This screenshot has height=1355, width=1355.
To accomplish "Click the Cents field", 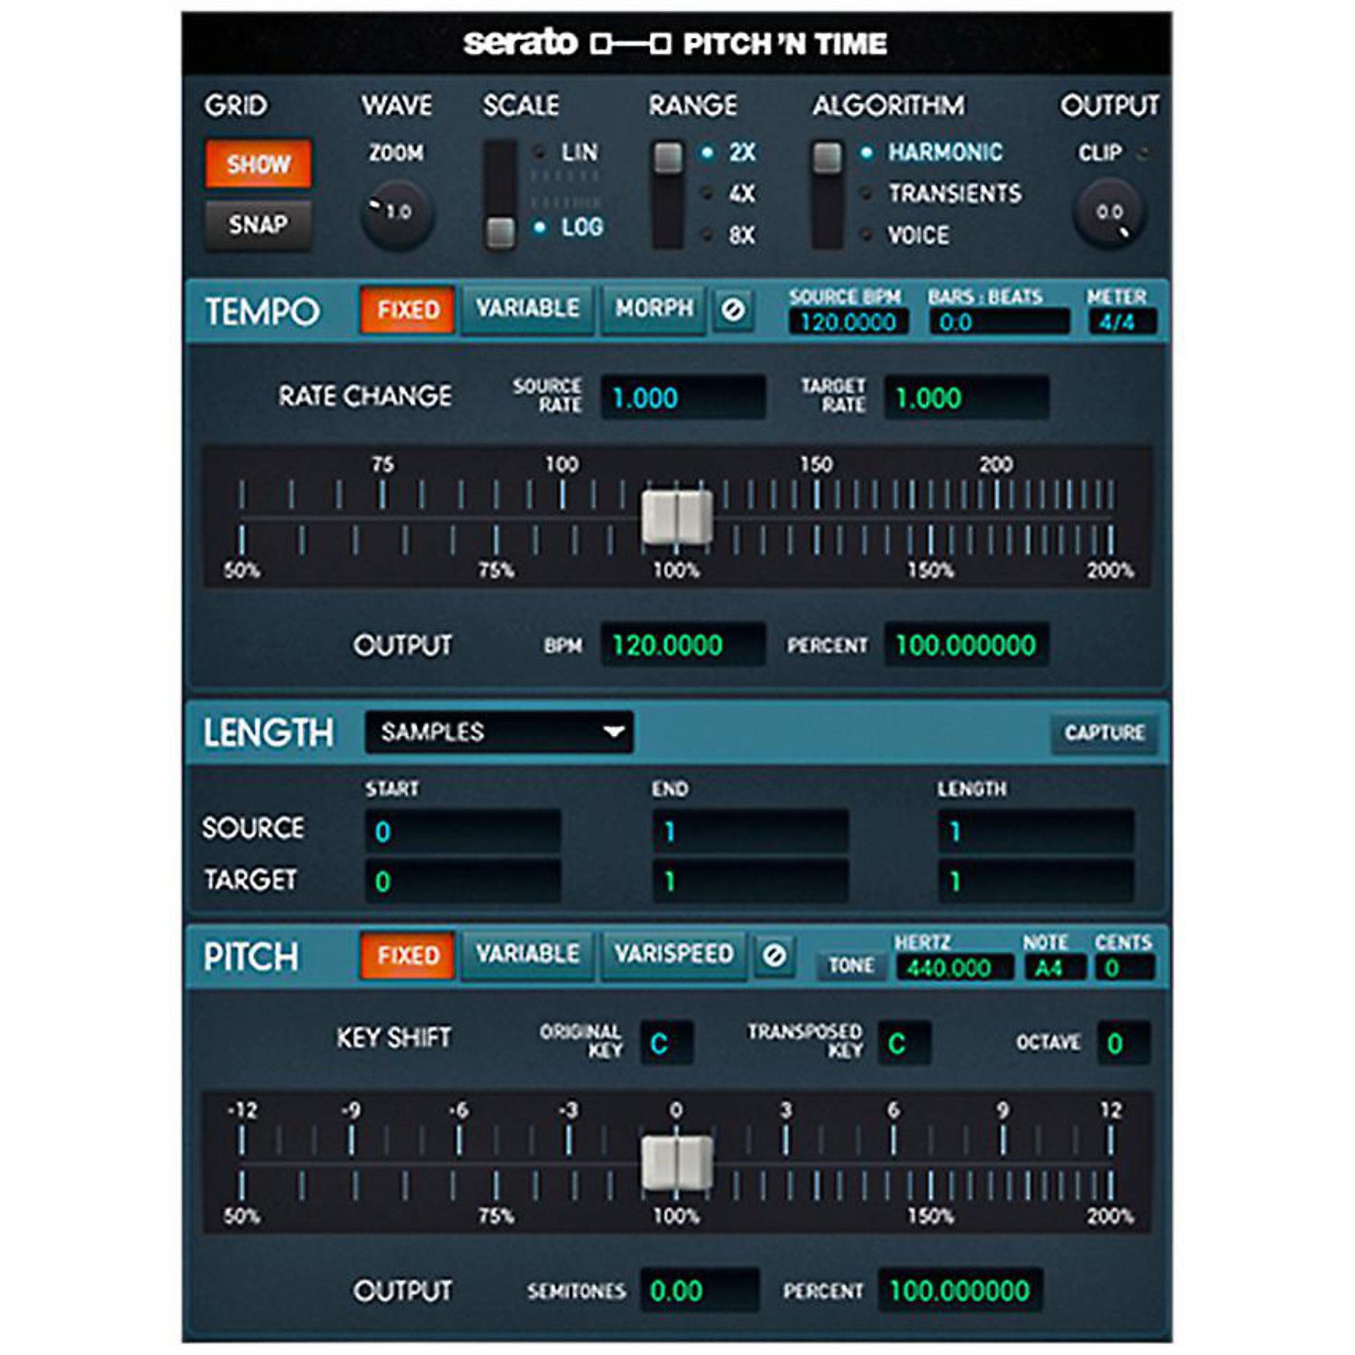I will pyautogui.click(x=1125, y=968).
